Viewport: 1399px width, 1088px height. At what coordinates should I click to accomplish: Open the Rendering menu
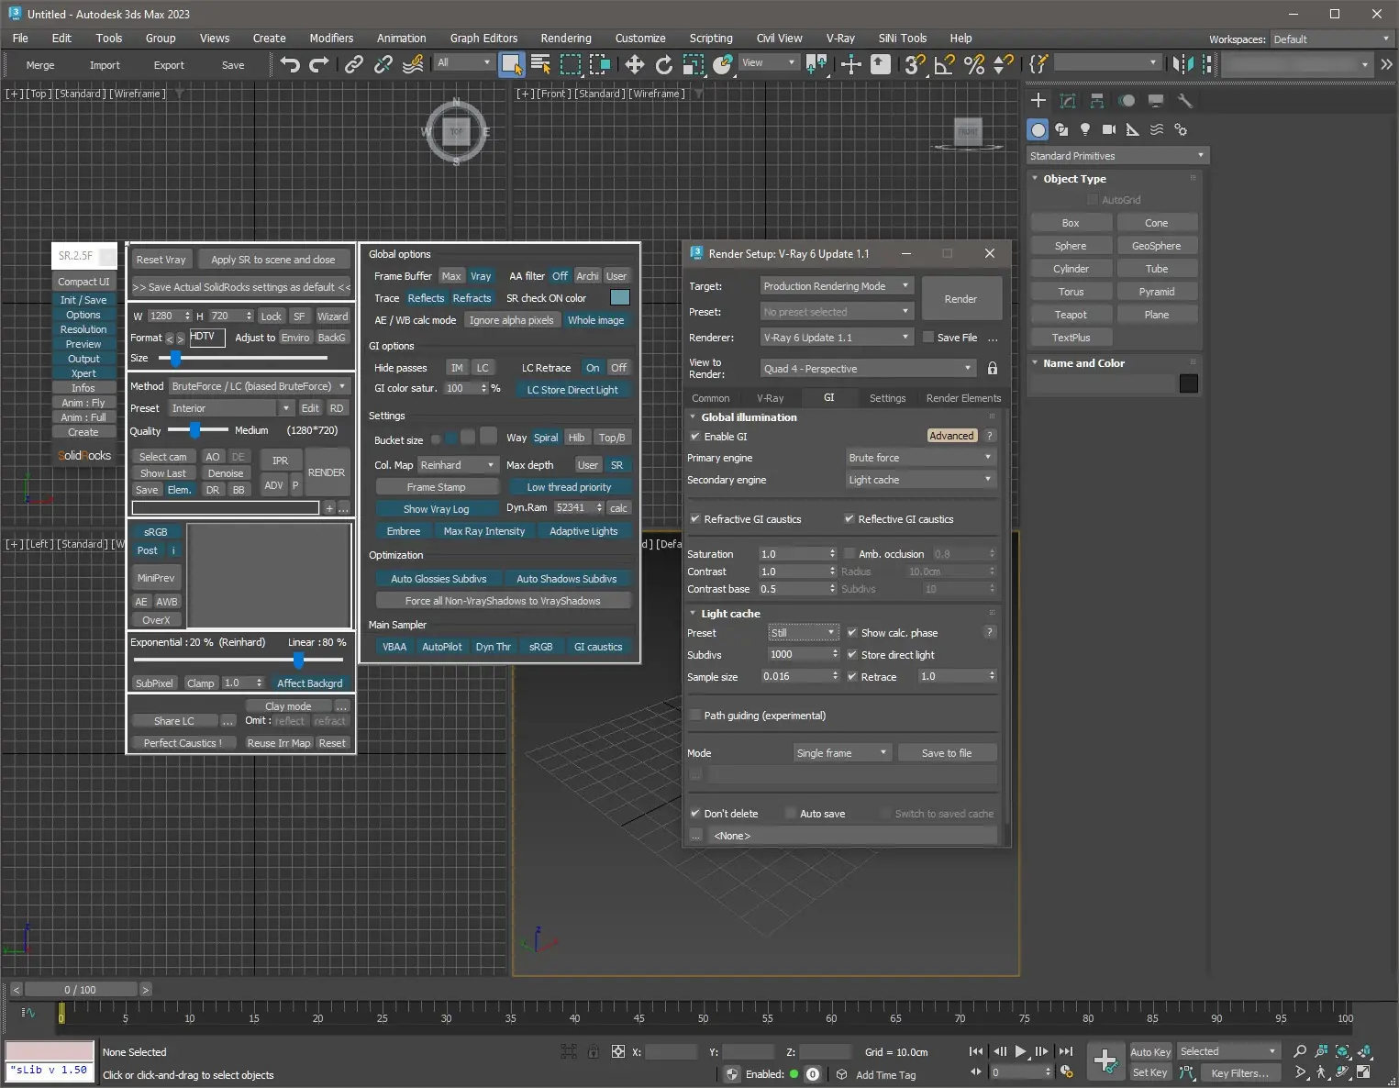tap(565, 38)
